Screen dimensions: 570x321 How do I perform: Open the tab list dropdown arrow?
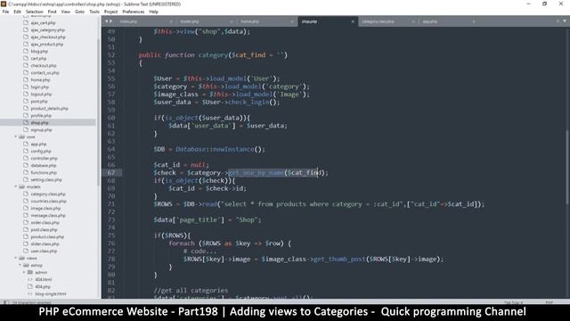point(565,21)
